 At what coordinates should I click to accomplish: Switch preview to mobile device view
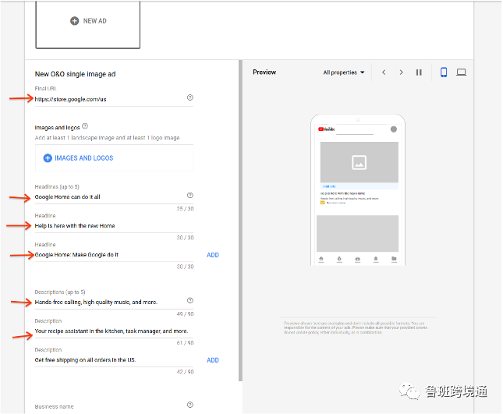[444, 73]
